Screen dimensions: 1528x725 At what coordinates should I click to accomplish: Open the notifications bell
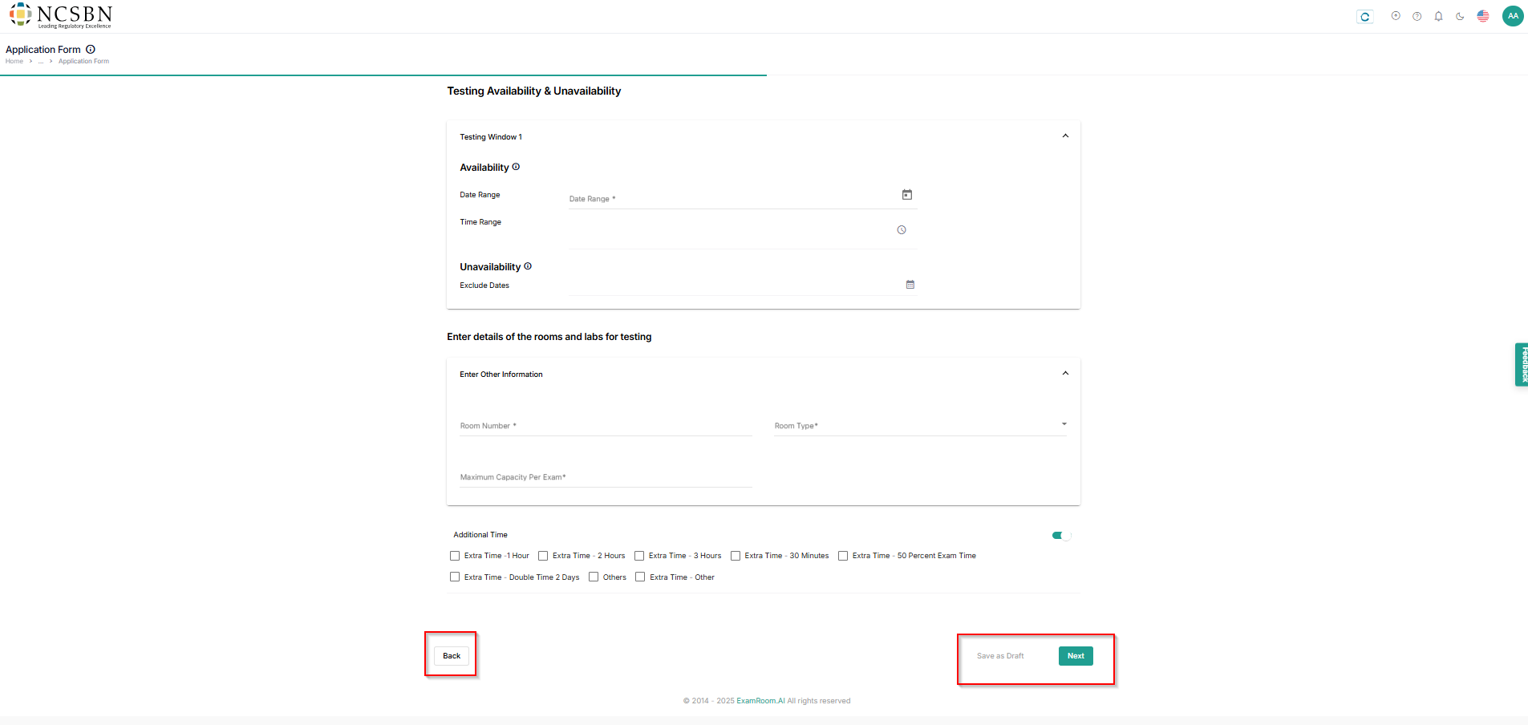[x=1439, y=16]
